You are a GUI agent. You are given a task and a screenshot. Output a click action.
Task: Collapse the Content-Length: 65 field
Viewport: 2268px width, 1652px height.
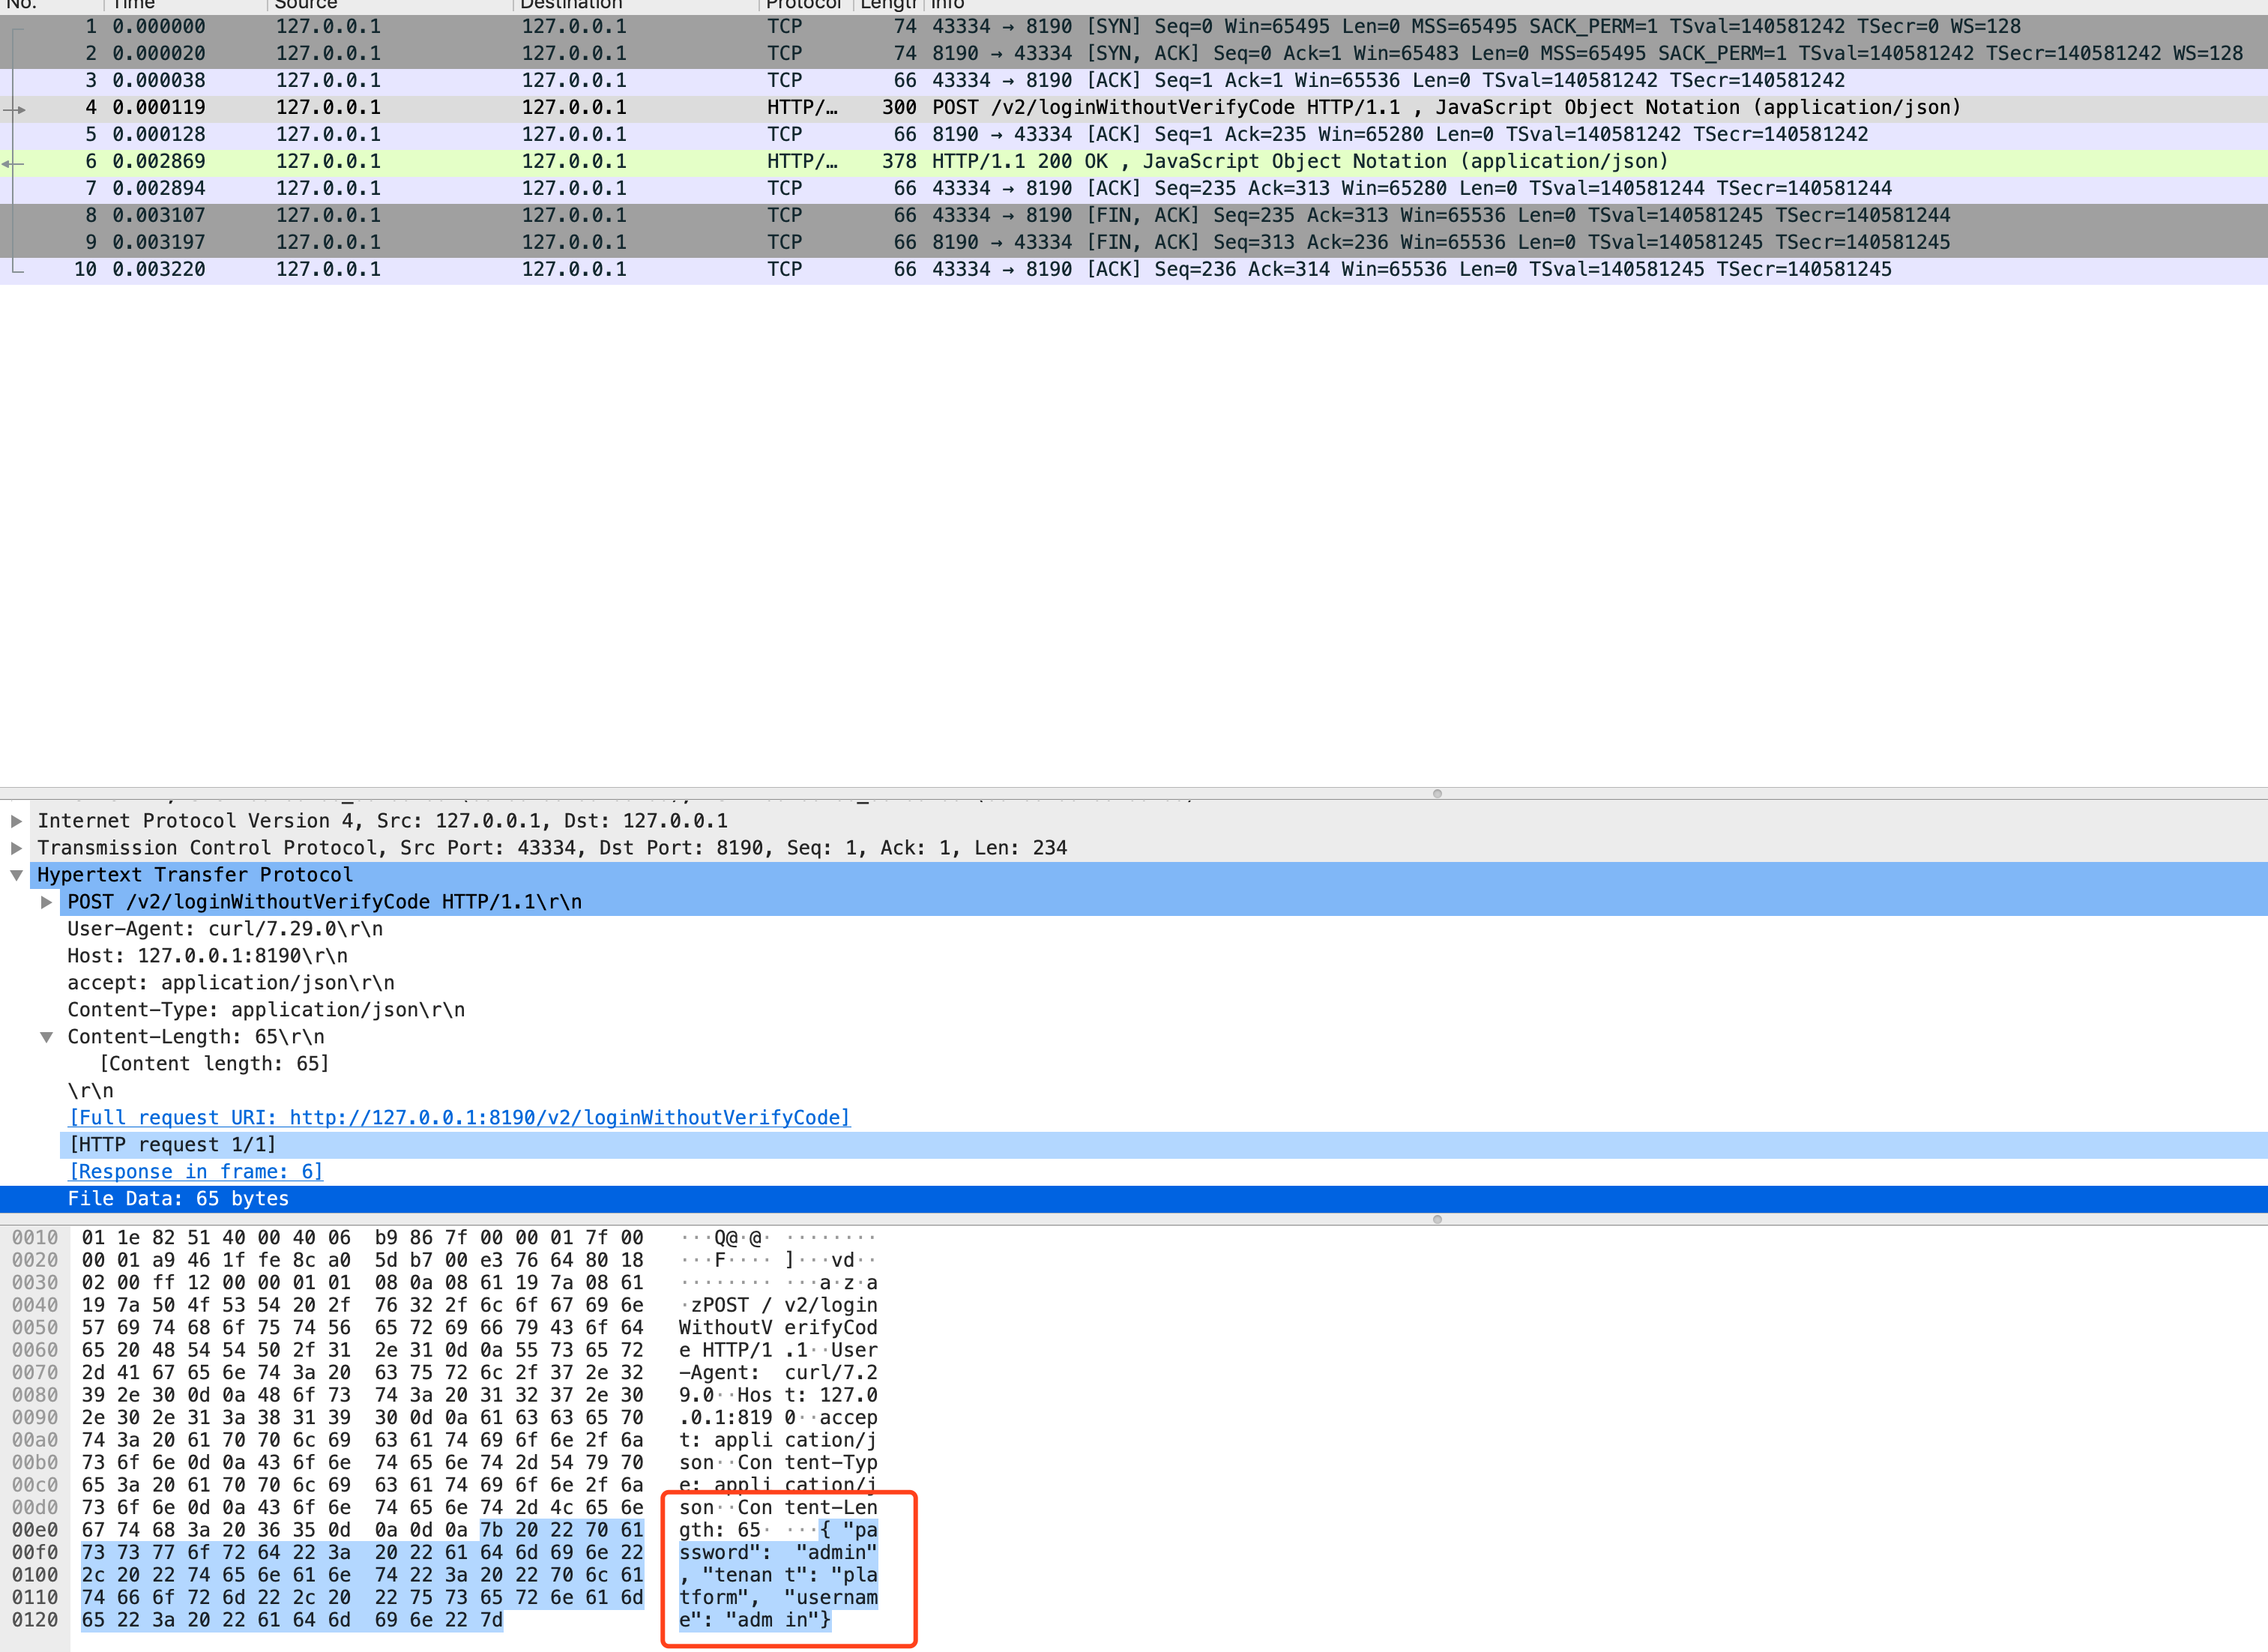coord(46,1037)
